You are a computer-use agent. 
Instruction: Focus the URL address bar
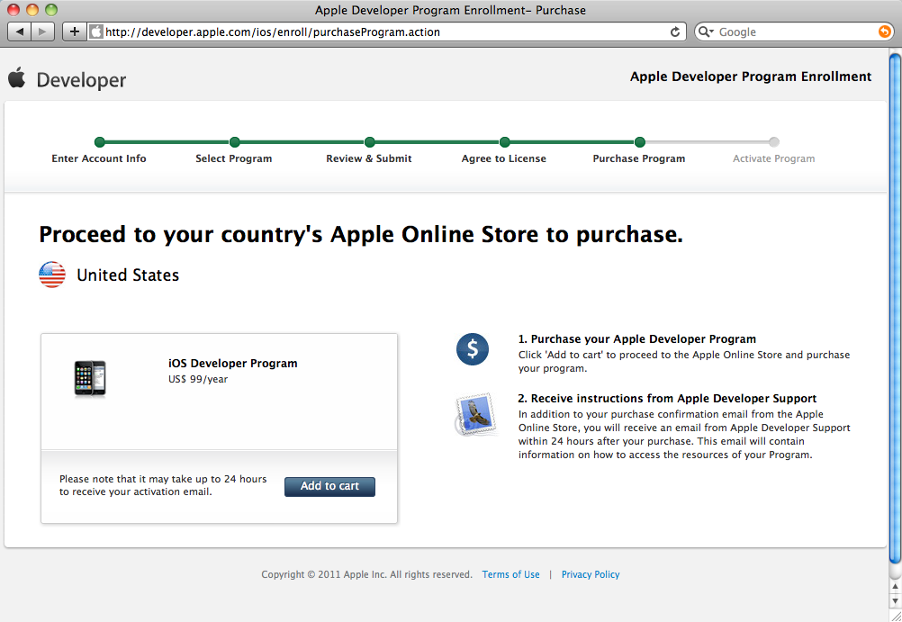385,32
